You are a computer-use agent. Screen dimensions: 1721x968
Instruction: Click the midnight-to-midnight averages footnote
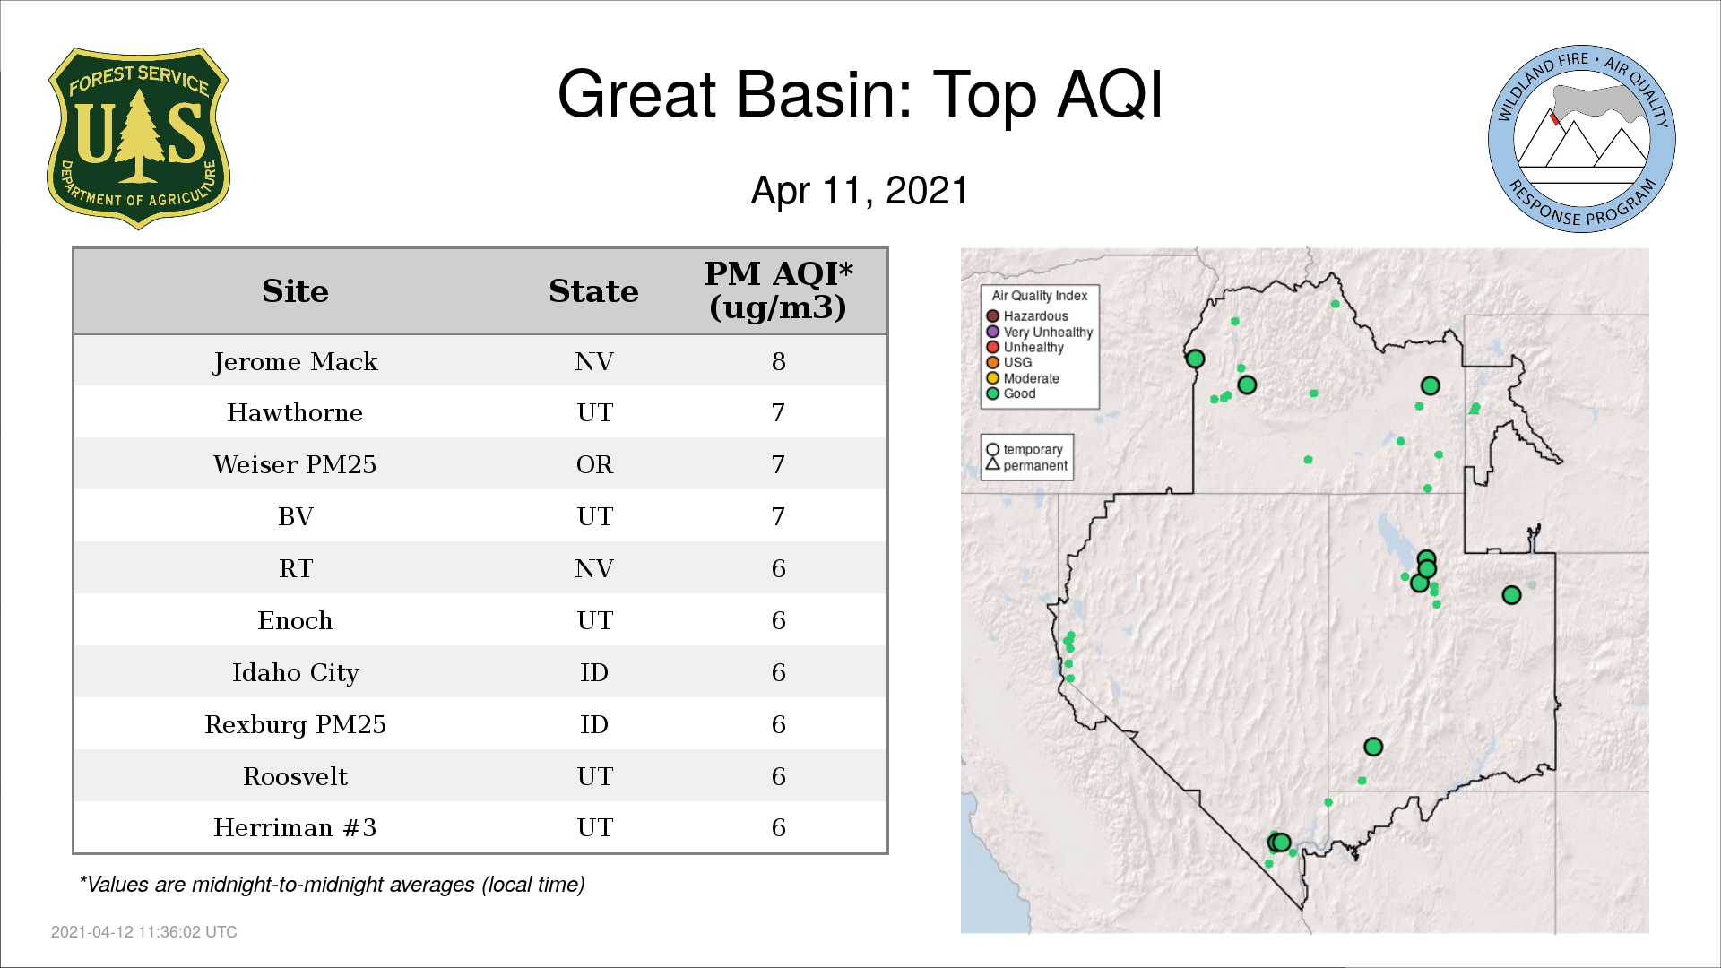[x=332, y=885]
